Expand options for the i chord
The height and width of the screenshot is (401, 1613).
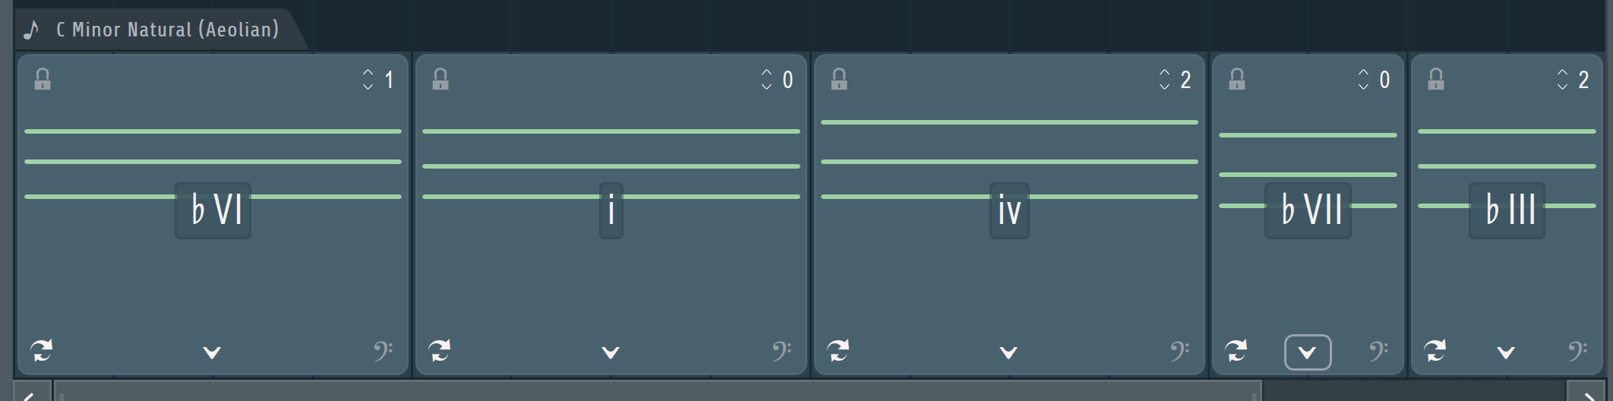pos(611,352)
